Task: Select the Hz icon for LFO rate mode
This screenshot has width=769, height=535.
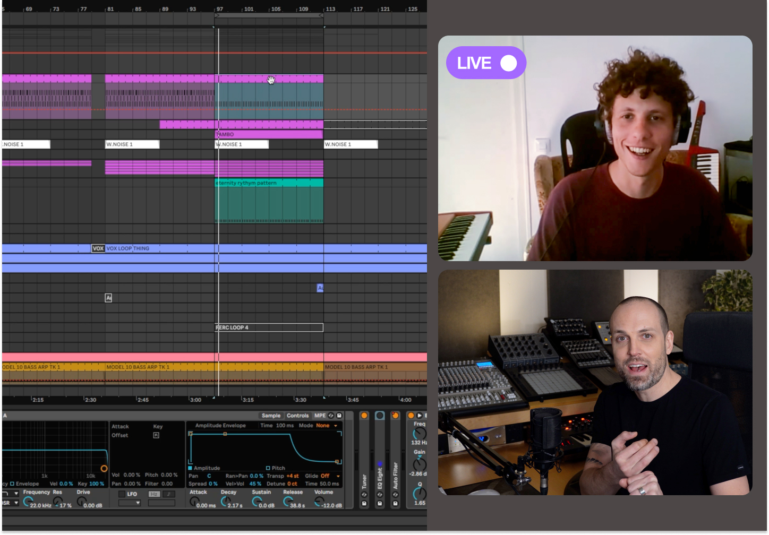Action: 155,494
